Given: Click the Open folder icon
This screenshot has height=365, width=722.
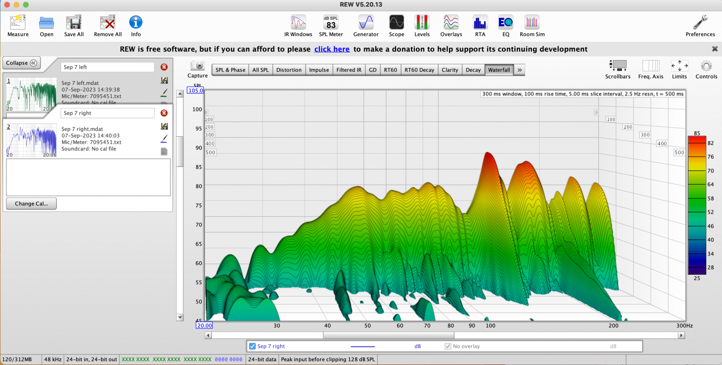Looking at the screenshot, I should 47,26.
